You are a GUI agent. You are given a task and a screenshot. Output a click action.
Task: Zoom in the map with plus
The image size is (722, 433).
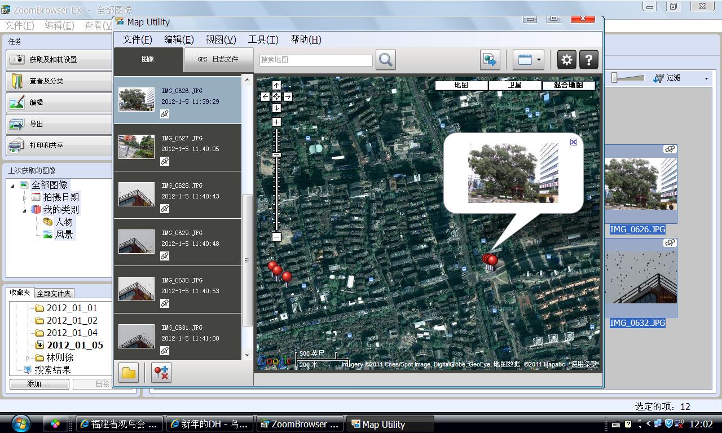276,122
